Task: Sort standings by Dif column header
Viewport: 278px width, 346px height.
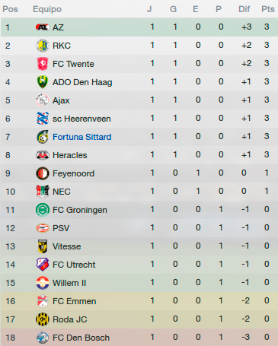Action: click(244, 9)
